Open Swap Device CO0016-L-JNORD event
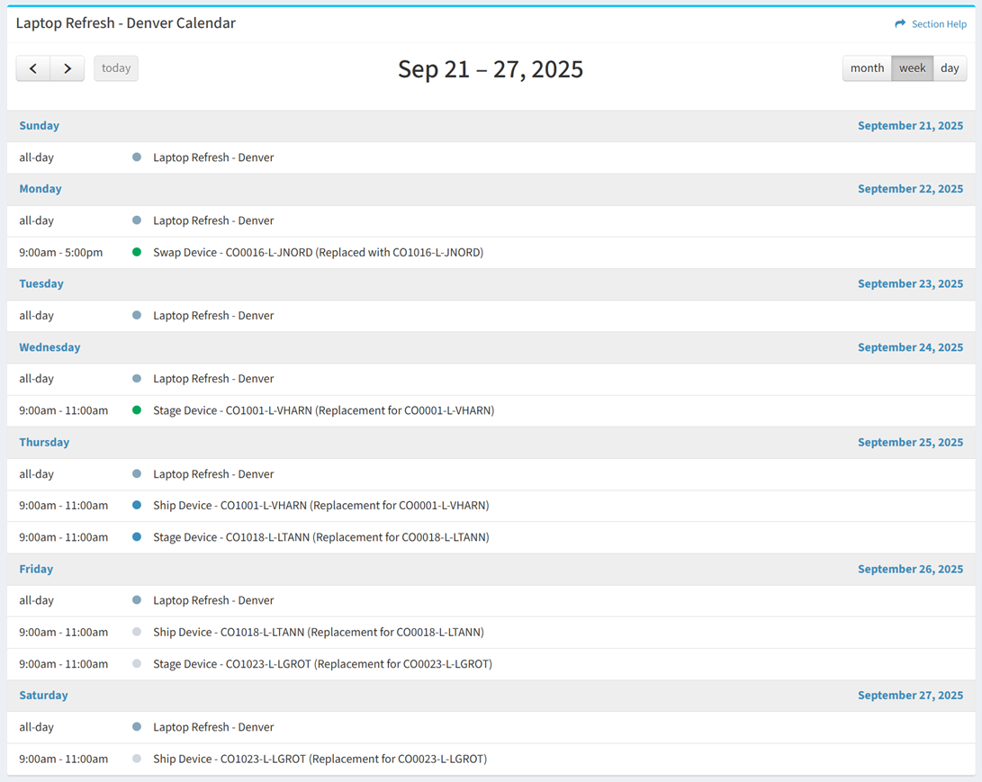The width and height of the screenshot is (982, 782). point(318,253)
